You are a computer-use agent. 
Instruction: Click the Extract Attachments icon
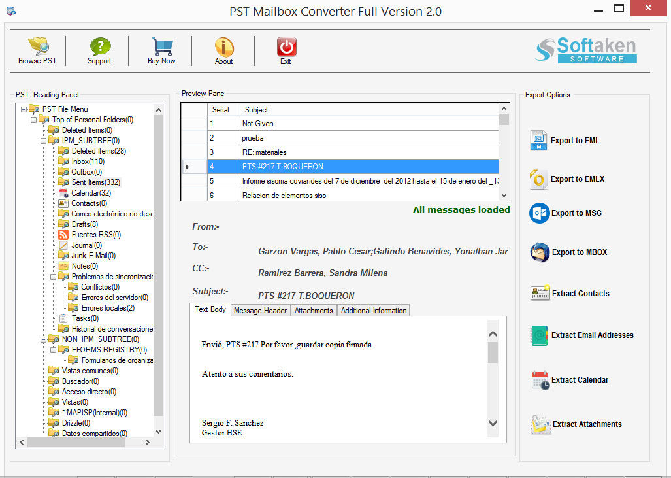(x=540, y=424)
